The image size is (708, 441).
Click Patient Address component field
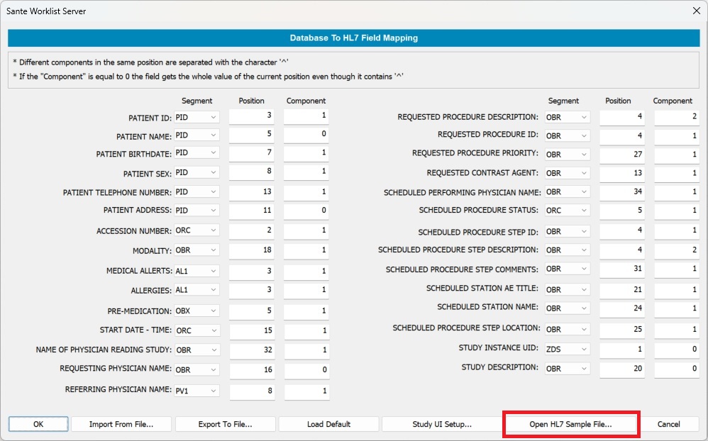[306, 211]
